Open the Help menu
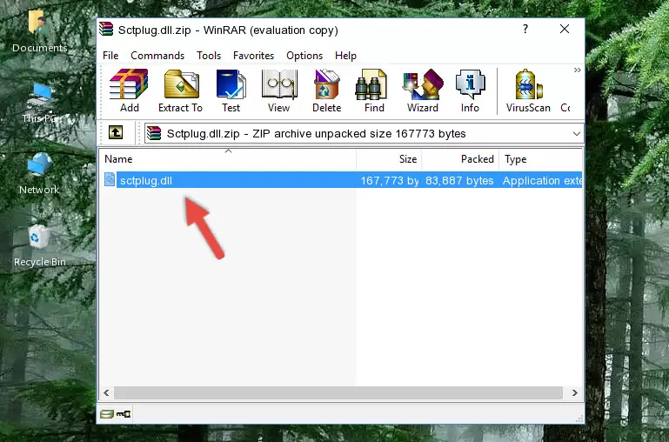Screen dimensions: 669x442 click(345, 56)
